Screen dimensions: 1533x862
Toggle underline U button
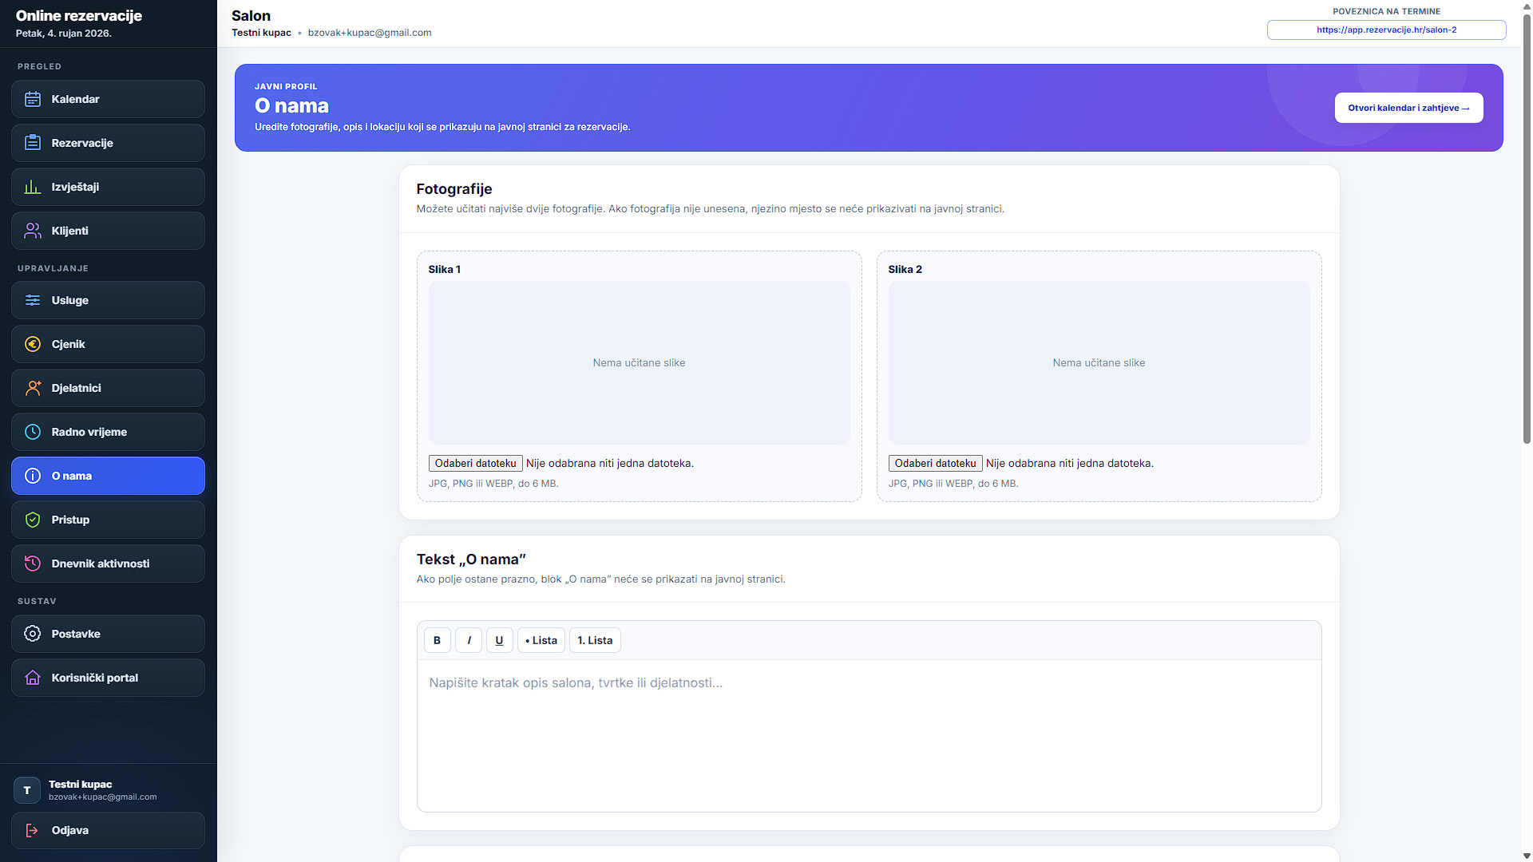coord(500,640)
